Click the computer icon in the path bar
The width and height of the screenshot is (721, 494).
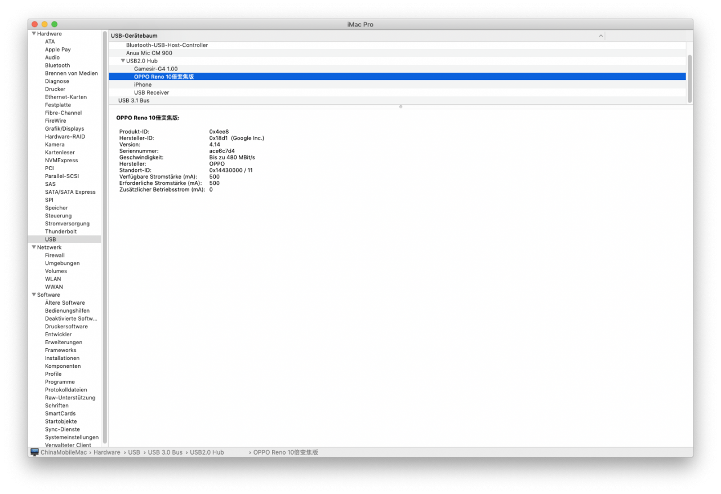[x=34, y=452]
